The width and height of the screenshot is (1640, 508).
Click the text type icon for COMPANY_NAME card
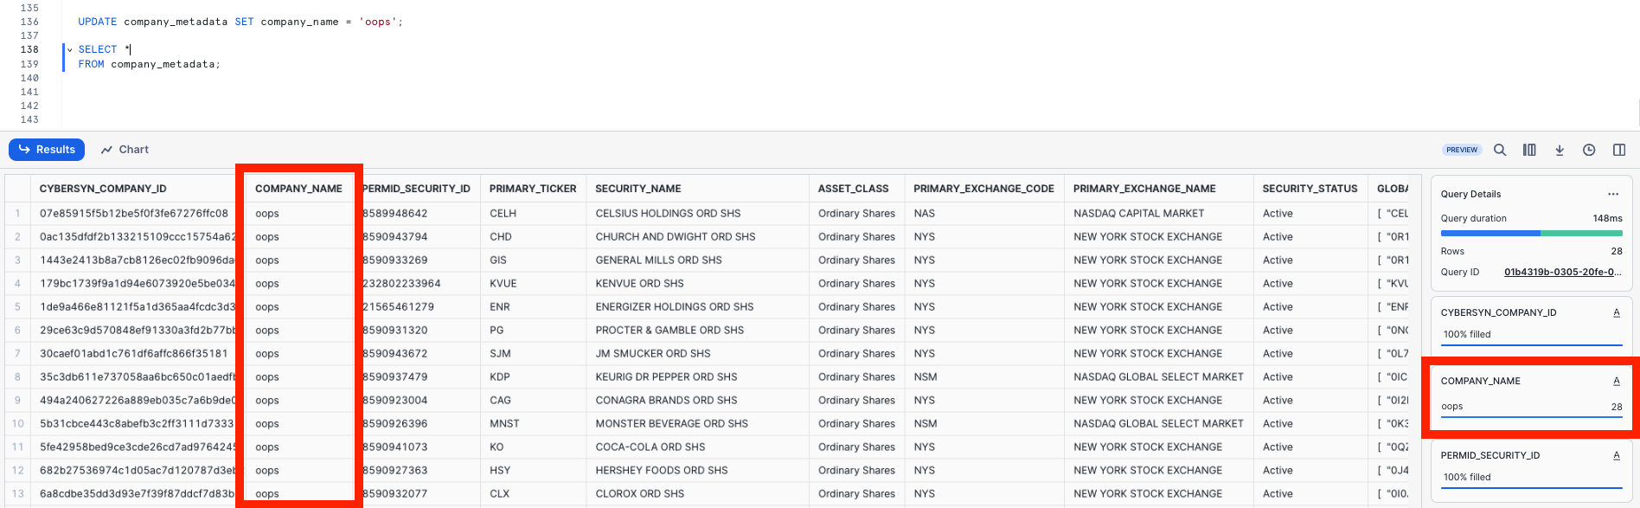click(1616, 381)
